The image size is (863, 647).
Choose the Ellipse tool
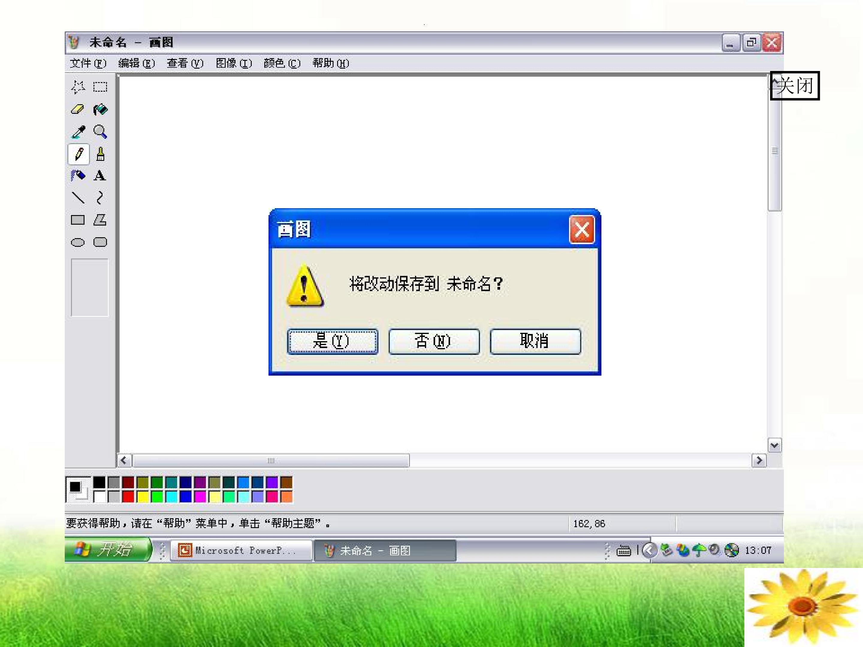[78, 243]
